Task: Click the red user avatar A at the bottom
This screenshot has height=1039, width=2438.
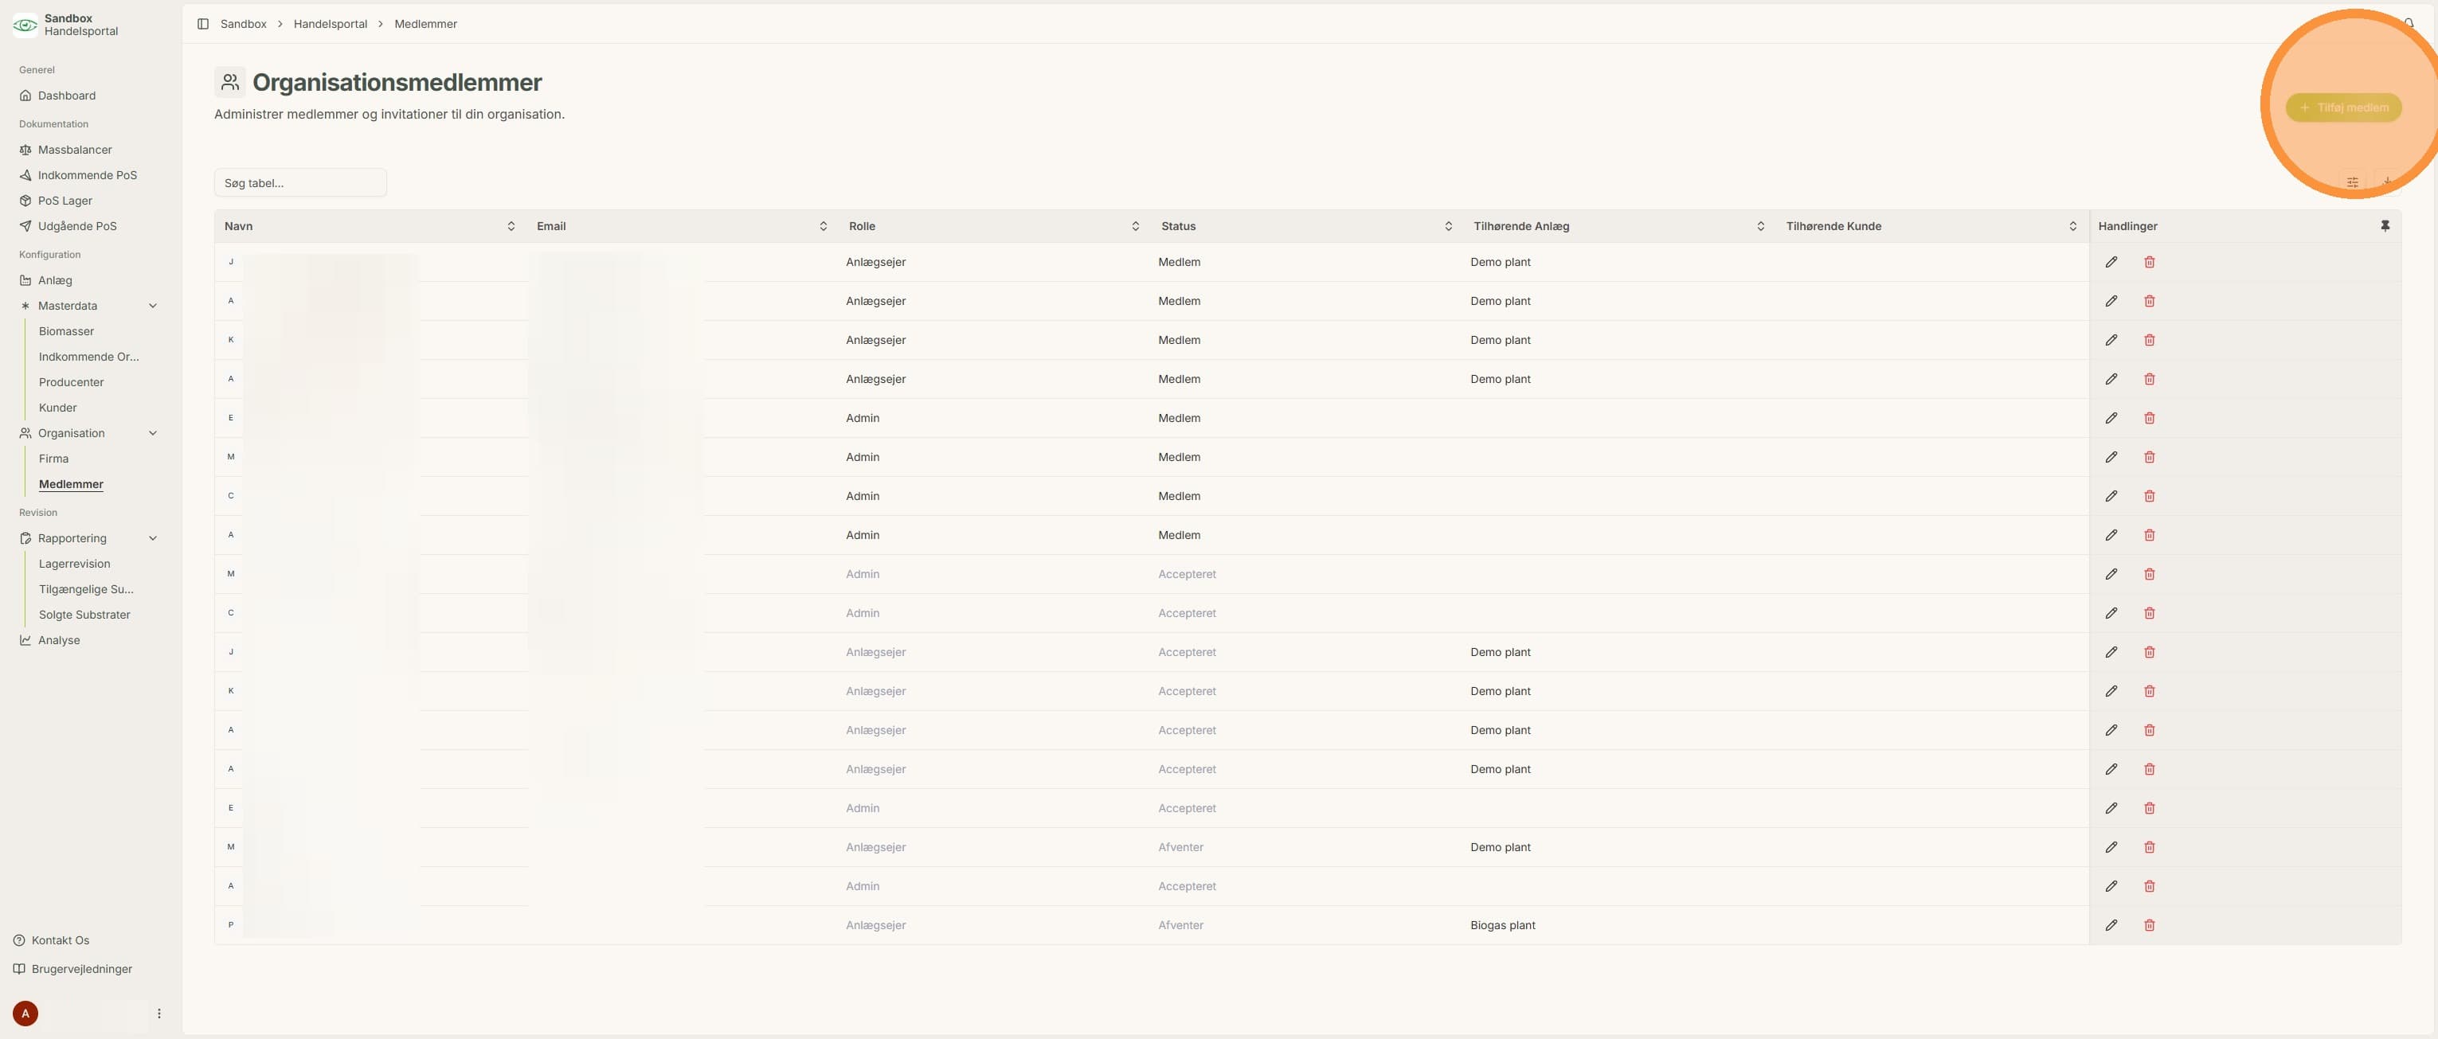Action: [x=25, y=1014]
